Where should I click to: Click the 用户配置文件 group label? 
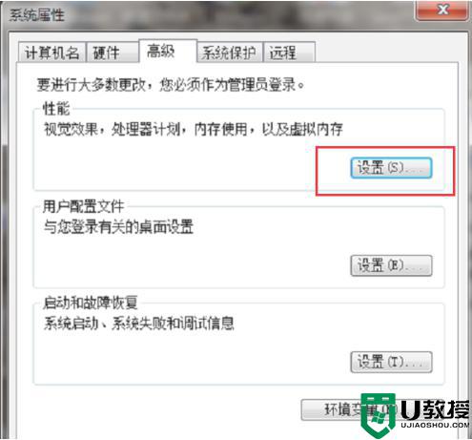[83, 207]
